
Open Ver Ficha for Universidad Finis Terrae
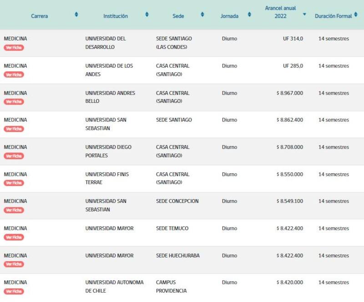[14, 183]
